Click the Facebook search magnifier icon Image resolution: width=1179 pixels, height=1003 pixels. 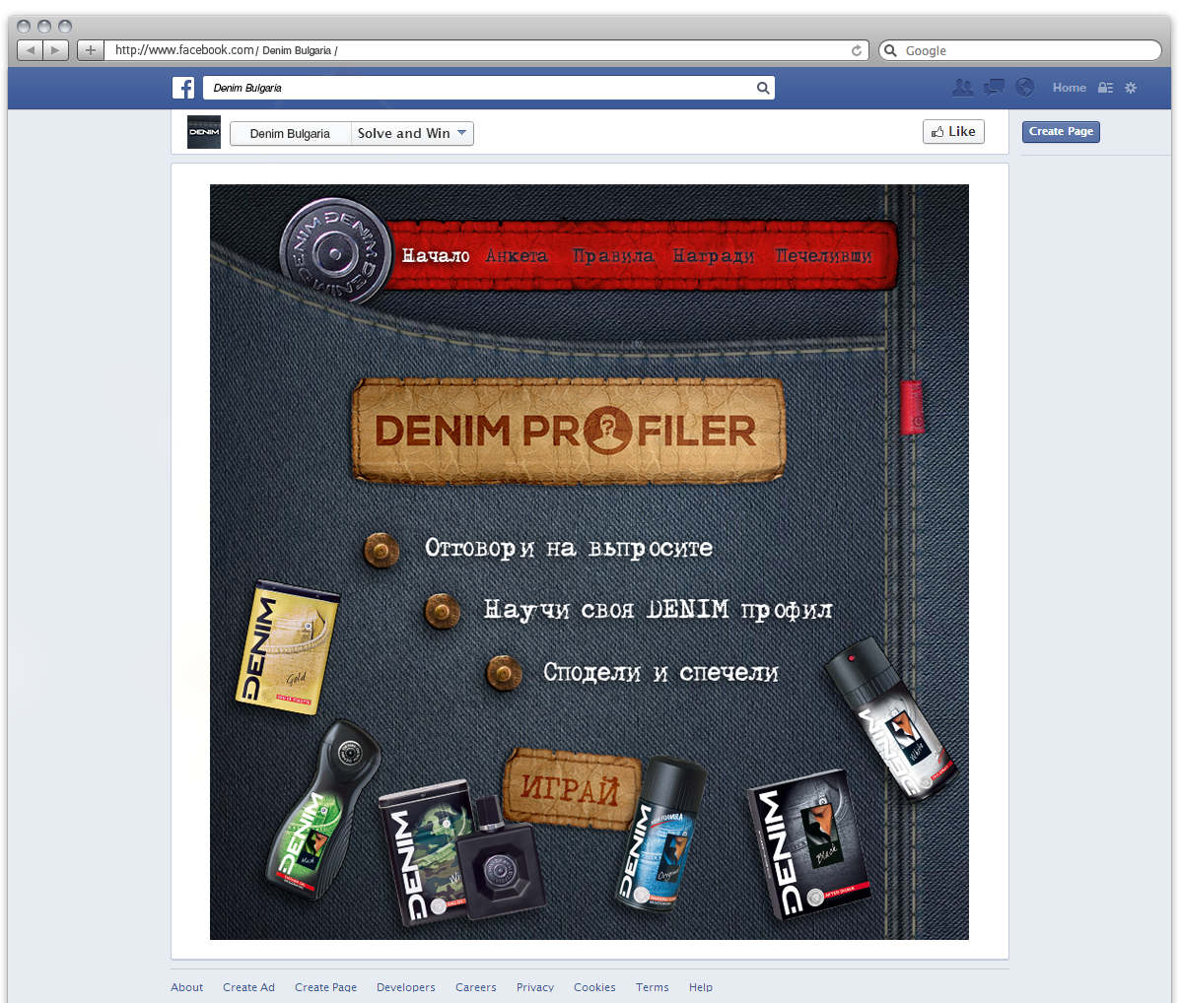pyautogui.click(x=762, y=88)
